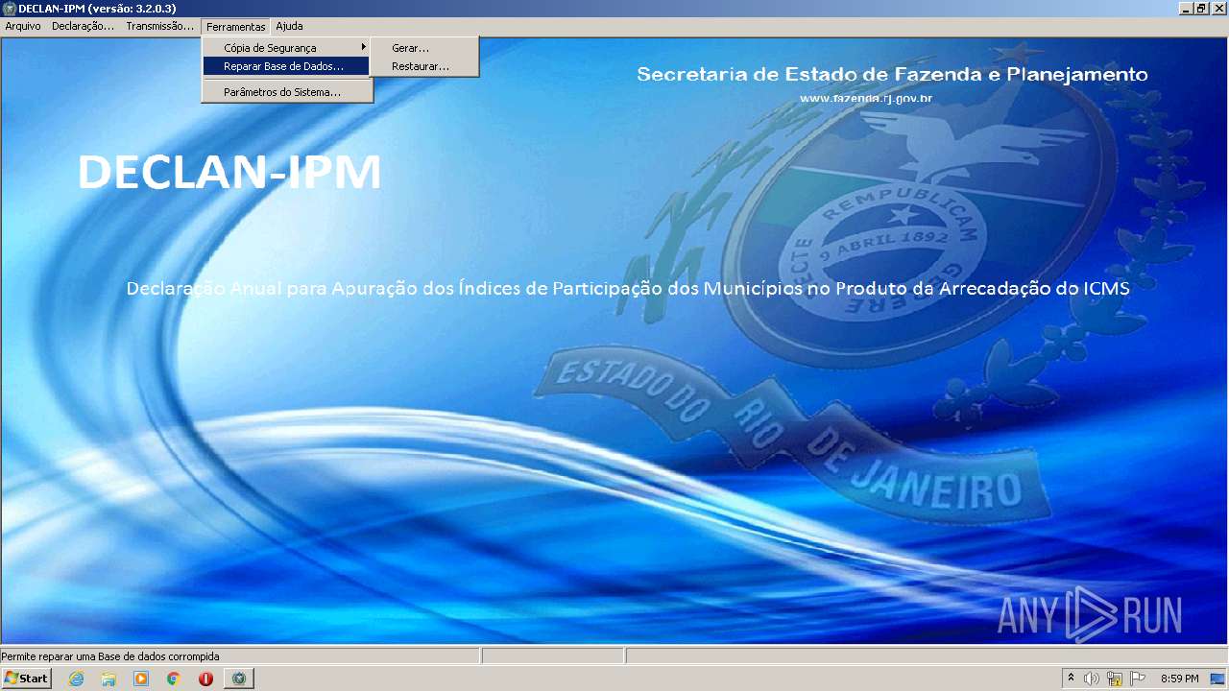The image size is (1229, 691).
Task: Select DECLAN-IPM running app in taskbar
Action: coord(238,679)
